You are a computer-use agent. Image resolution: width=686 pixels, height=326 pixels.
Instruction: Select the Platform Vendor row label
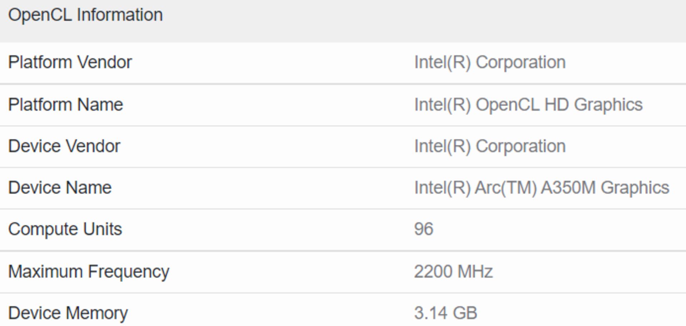pyautogui.click(x=70, y=62)
